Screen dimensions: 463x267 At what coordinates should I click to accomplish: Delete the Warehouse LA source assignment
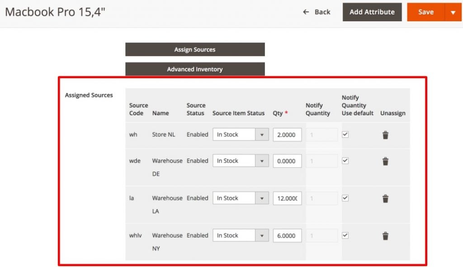click(x=385, y=198)
